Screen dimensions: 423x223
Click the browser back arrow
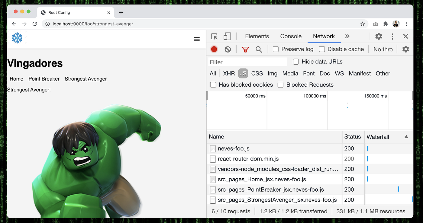pos(14,24)
